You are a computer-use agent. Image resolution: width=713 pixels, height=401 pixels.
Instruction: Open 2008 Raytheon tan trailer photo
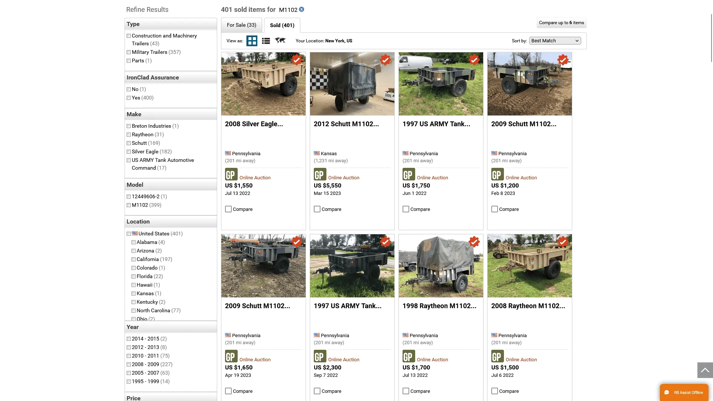pos(530,266)
